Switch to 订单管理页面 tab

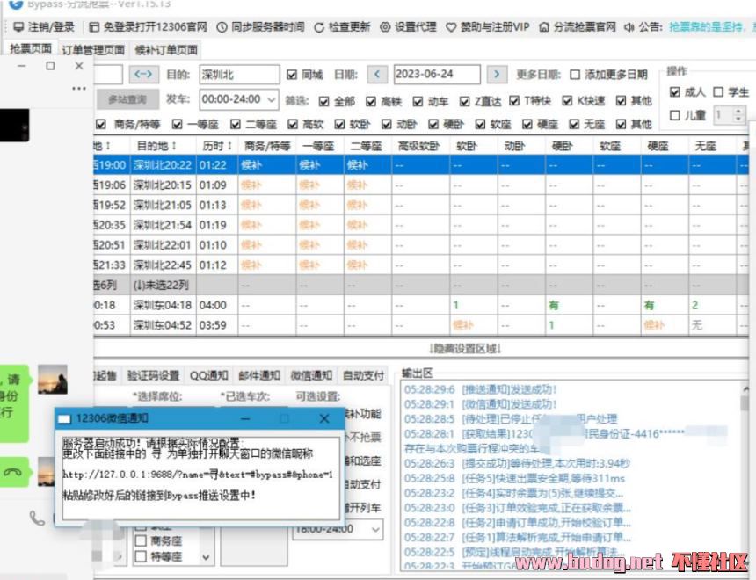tap(93, 50)
